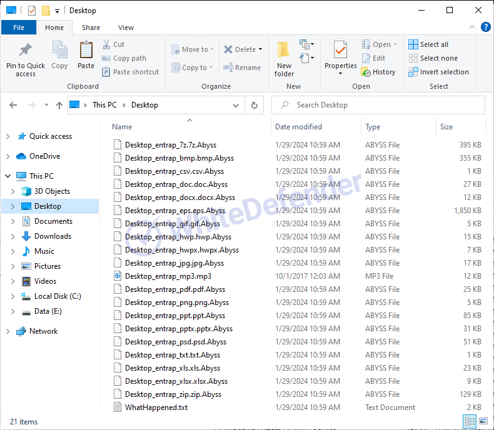Select Desktop_entrap_zip.zip.Abyss file

point(173,394)
